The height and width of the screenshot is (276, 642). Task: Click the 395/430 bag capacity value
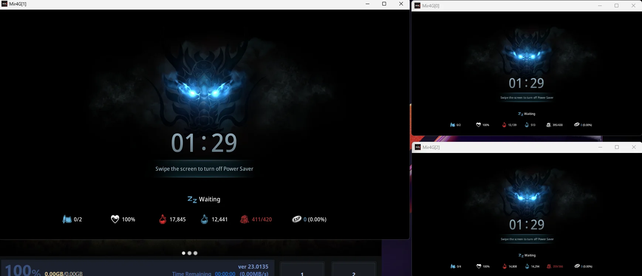tap(558, 125)
